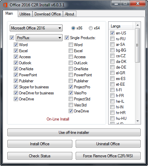This screenshot has width=148, height=166.
Task: Check the cs-CZ language
Action: click(112, 56)
